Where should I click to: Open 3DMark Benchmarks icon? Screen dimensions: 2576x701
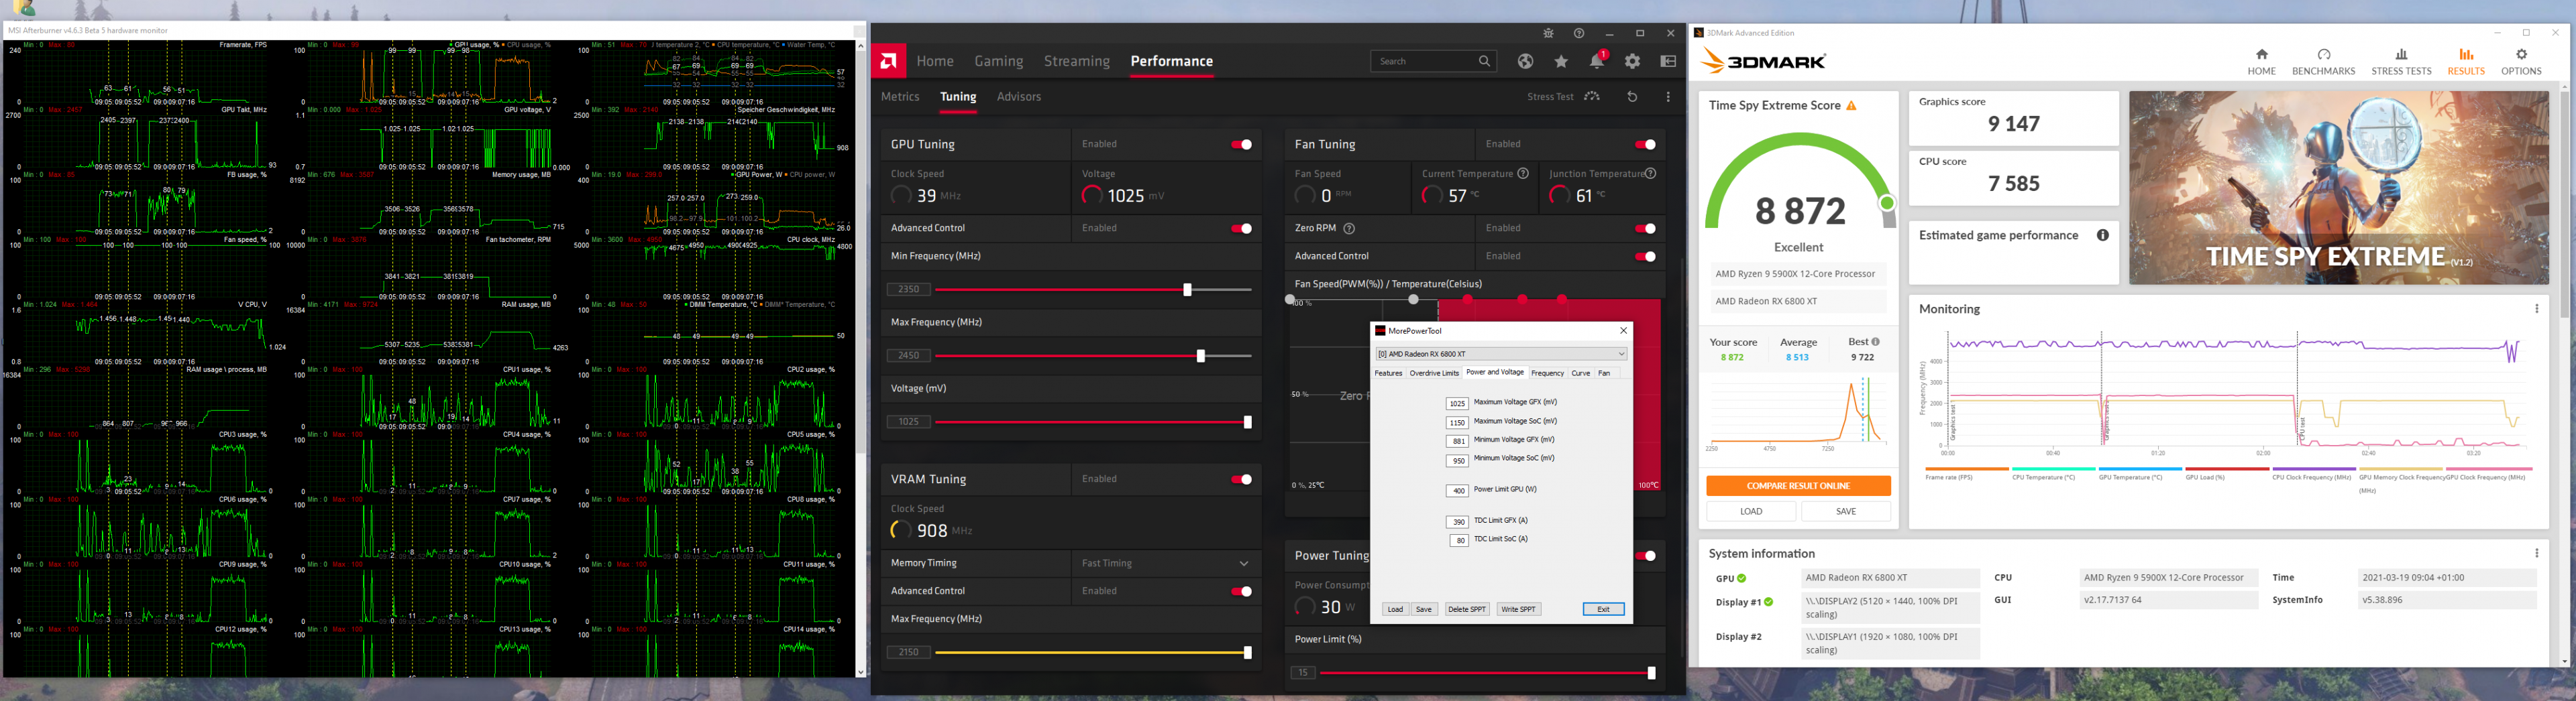pos(2323,55)
